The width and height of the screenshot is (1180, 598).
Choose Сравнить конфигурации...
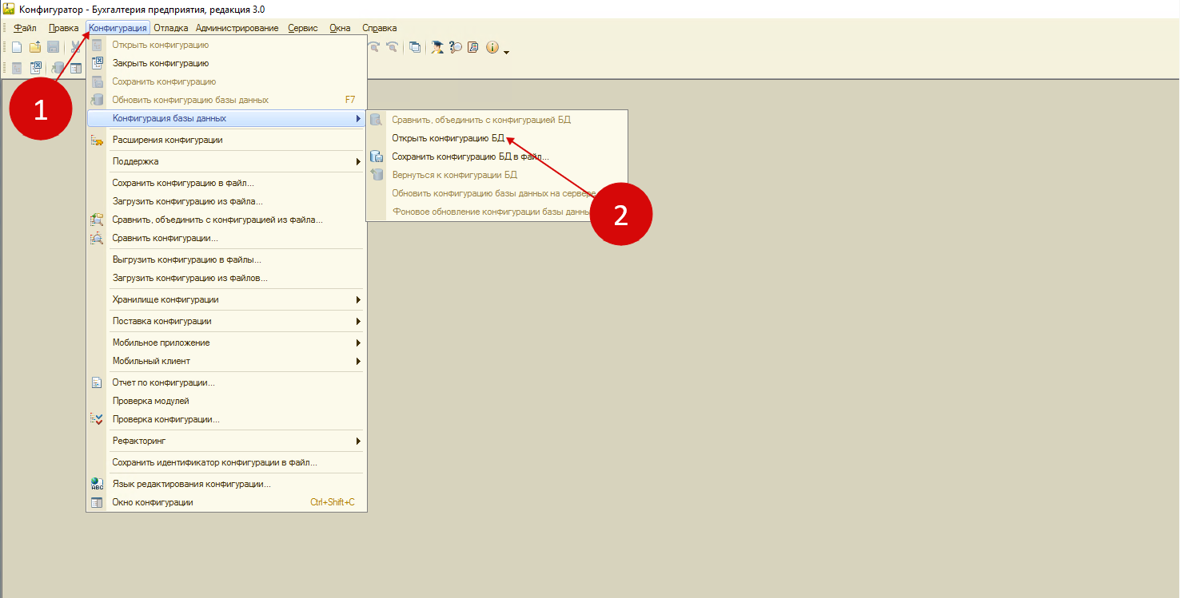pos(227,238)
